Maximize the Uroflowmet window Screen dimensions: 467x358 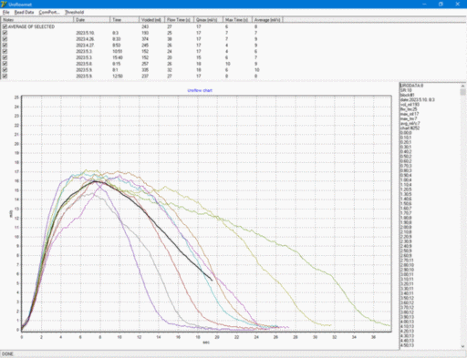tap(441, 4)
